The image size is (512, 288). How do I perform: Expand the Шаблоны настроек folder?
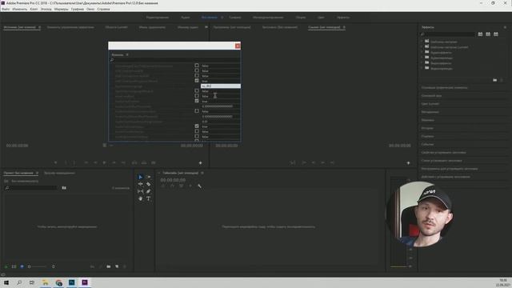pyautogui.click(x=422, y=42)
